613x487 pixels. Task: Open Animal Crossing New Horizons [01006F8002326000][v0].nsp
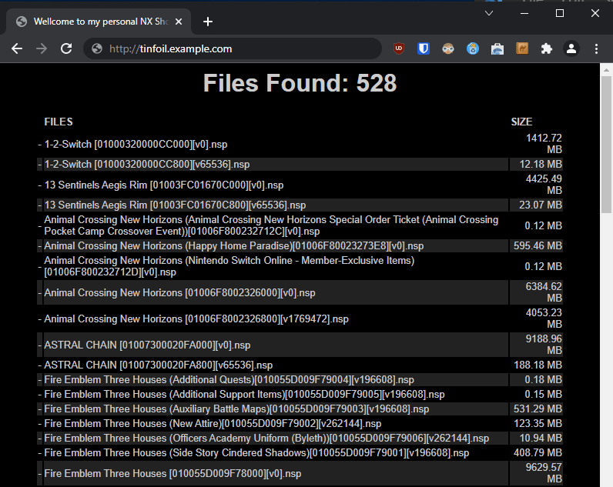tap(180, 292)
